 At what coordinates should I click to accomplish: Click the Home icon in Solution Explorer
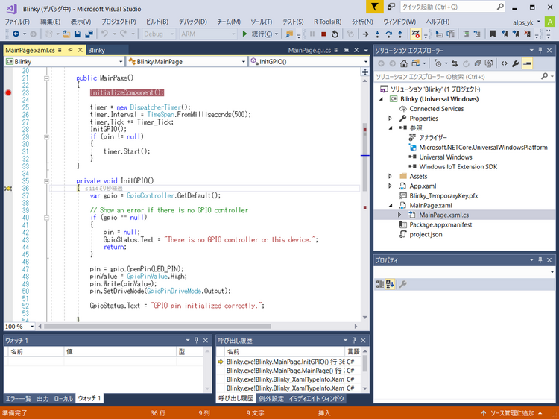click(404, 63)
